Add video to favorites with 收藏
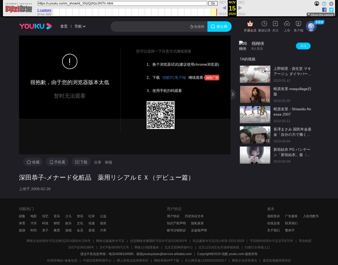Screen dimensions: 338x265 33,162
